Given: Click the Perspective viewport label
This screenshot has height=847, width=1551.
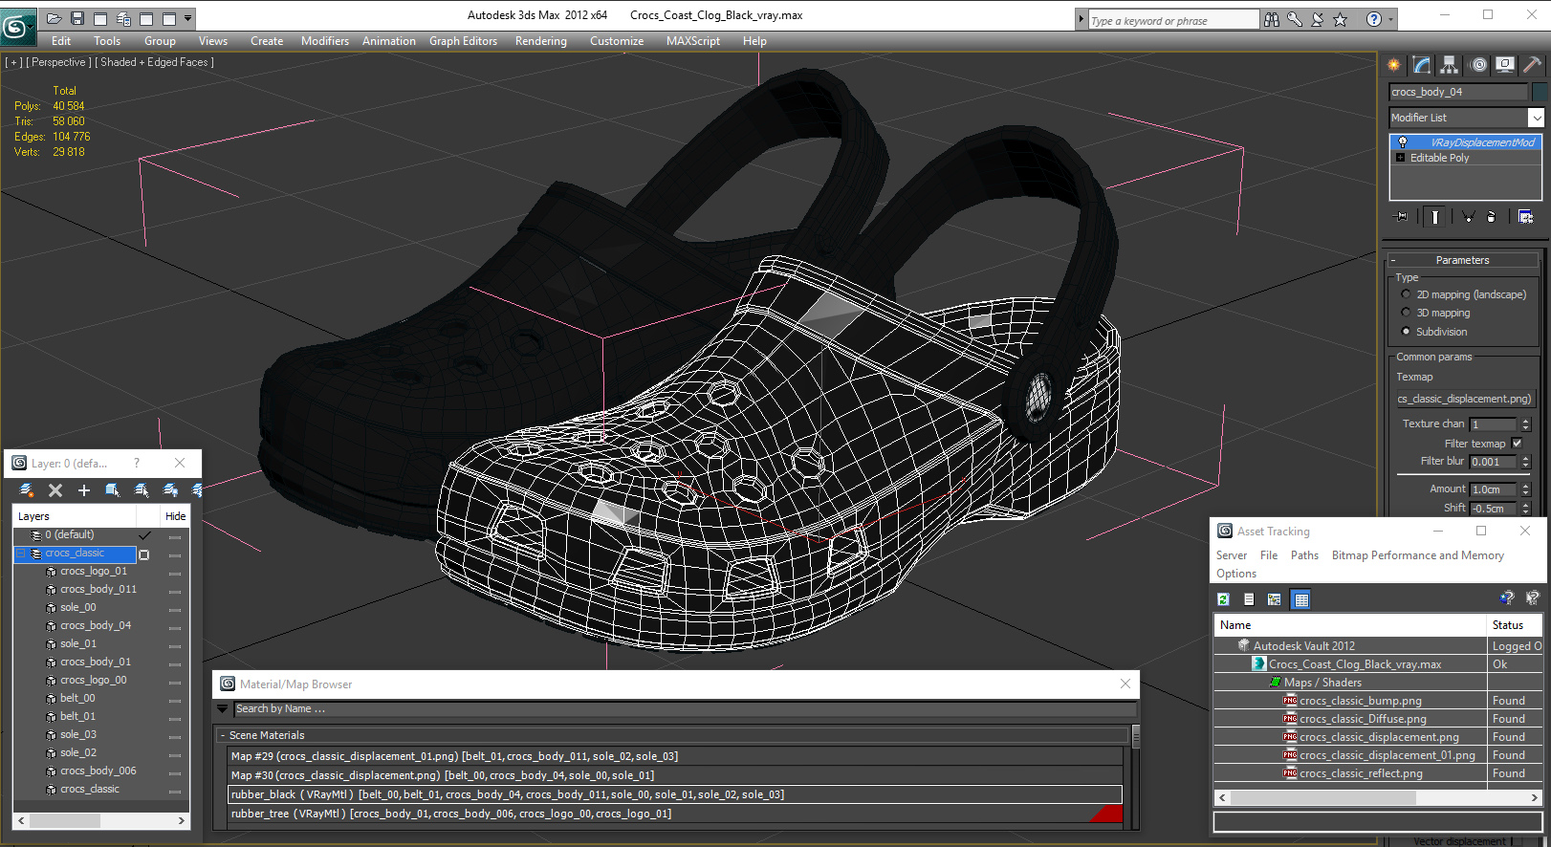Looking at the screenshot, I should pos(59,62).
